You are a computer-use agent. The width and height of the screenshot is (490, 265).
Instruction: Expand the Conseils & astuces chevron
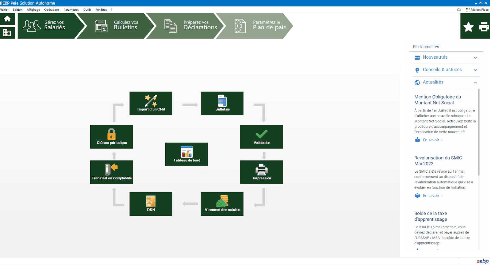pyautogui.click(x=475, y=70)
